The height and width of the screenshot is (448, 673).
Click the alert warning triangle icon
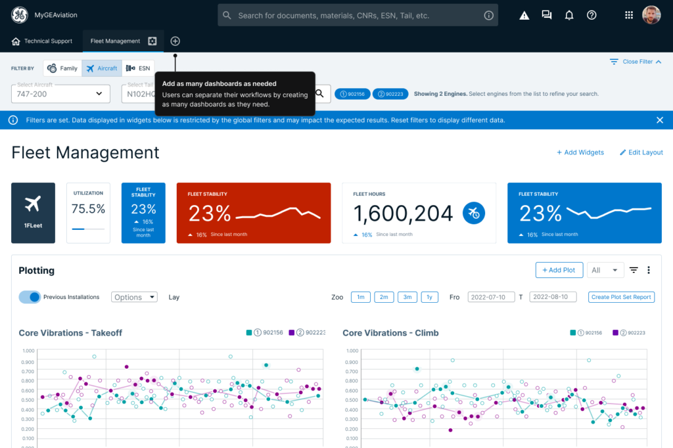tap(524, 15)
